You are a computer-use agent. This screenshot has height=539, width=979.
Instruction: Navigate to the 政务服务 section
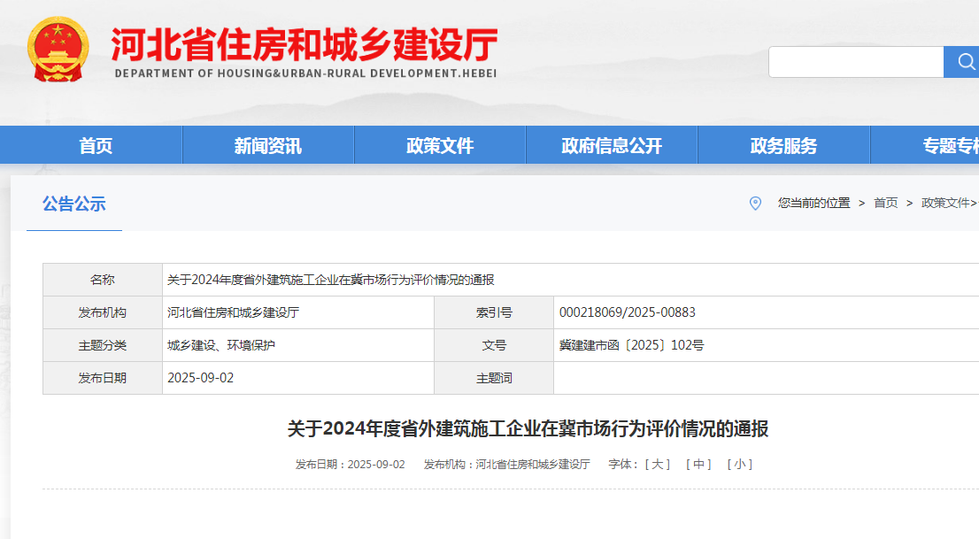point(783,146)
